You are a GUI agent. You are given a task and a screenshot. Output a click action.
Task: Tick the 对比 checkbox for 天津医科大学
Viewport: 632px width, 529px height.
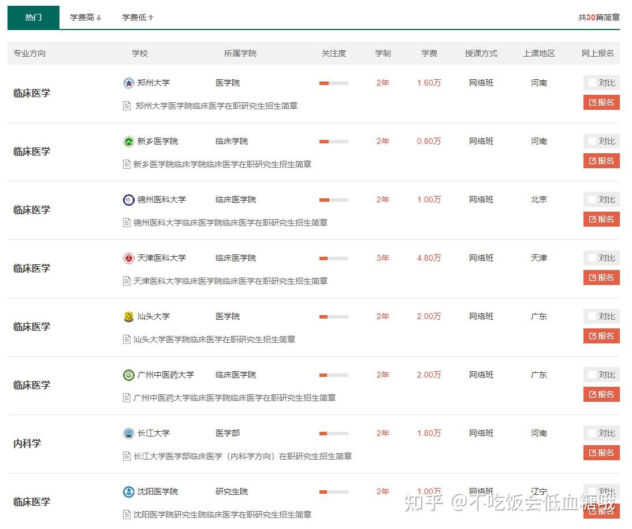(x=592, y=258)
